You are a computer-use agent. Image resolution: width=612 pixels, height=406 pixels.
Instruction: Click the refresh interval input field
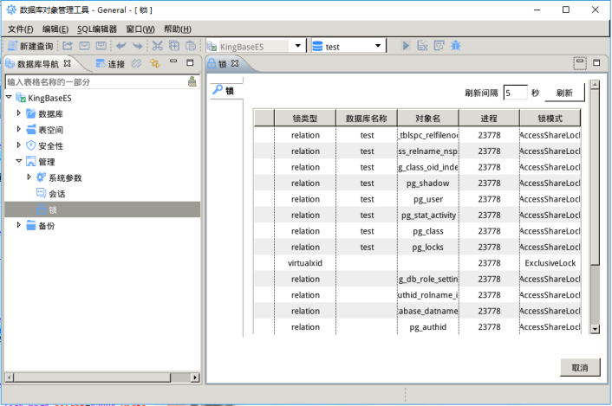point(515,93)
